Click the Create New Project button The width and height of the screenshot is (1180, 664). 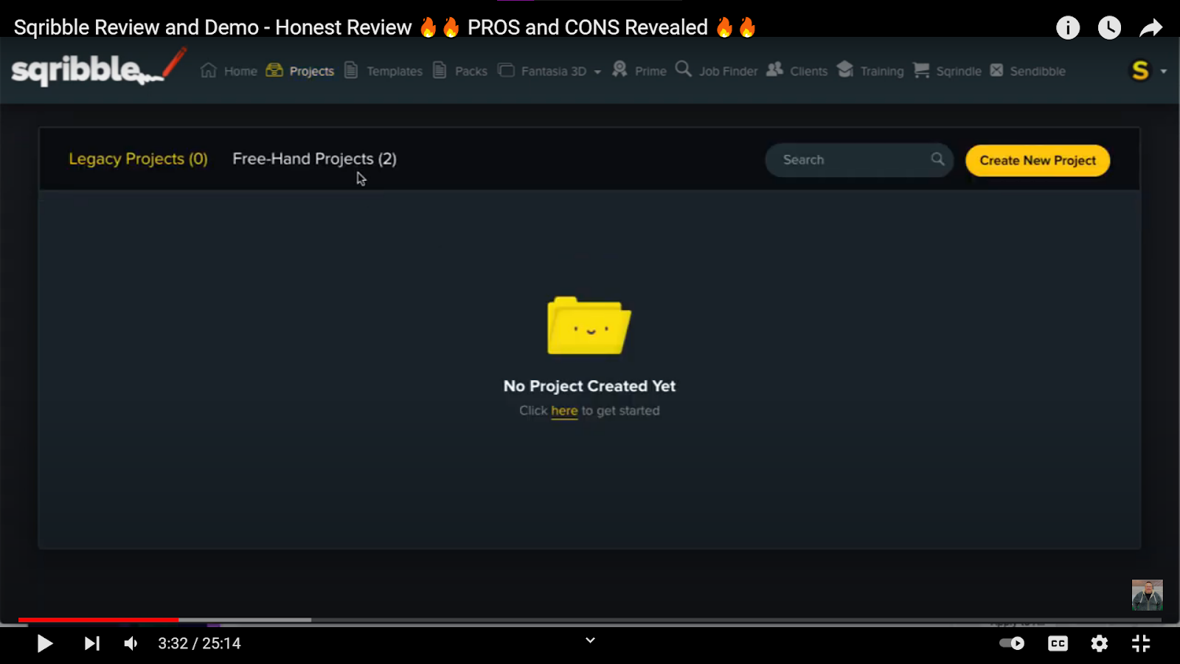coord(1038,160)
